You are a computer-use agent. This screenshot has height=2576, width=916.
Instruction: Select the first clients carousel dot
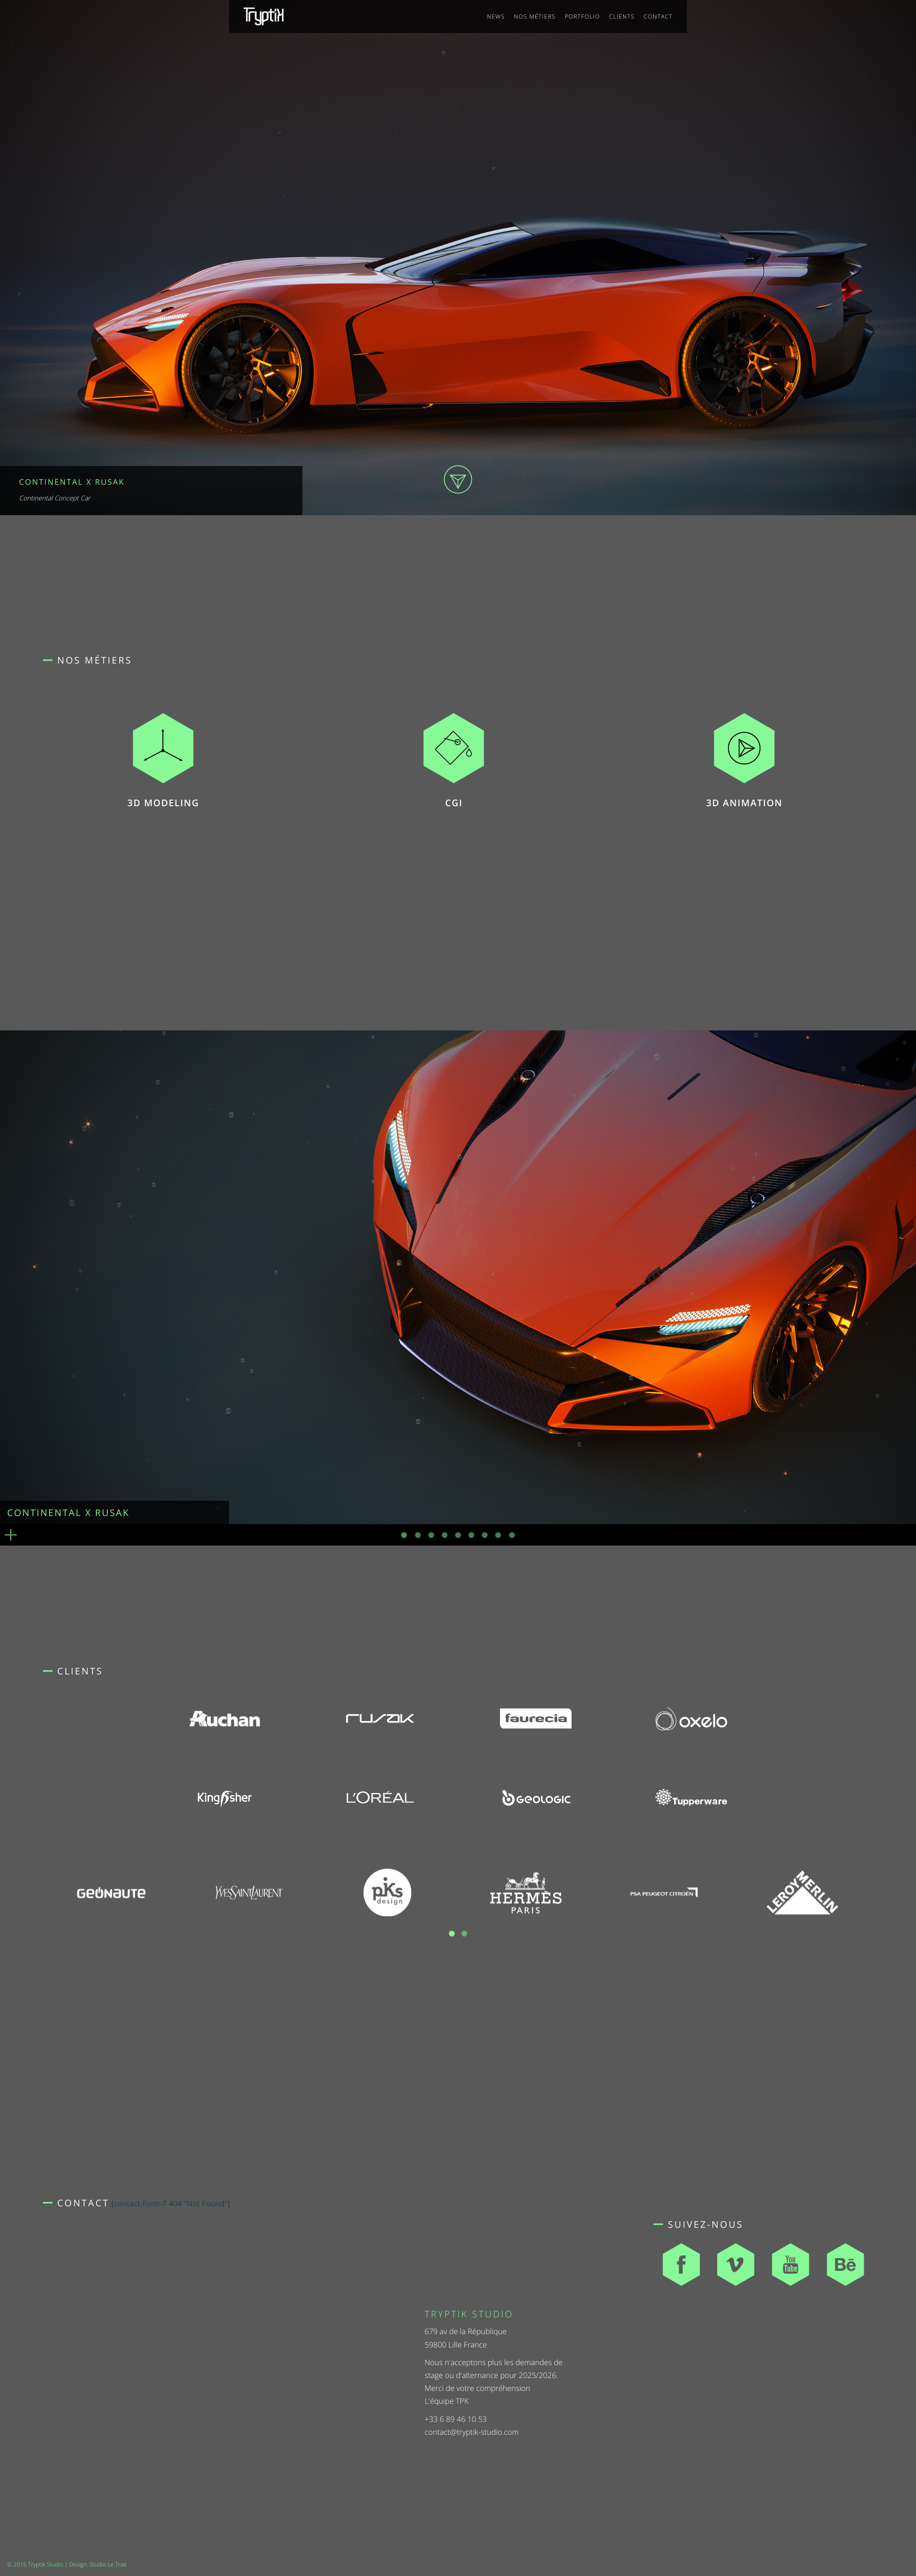click(452, 1934)
